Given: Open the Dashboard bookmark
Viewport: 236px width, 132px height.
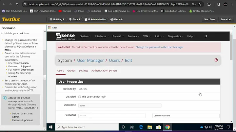Looking at the screenshot, I should point(94,11).
